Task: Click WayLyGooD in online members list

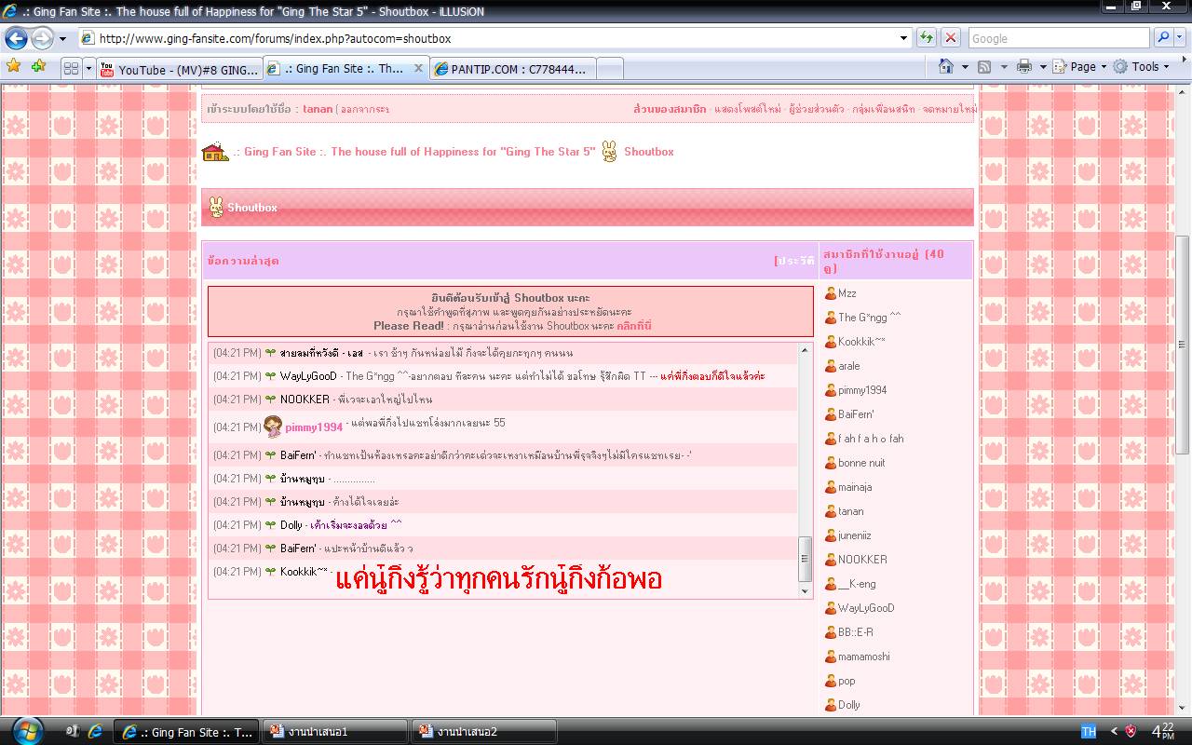Action: pos(866,608)
